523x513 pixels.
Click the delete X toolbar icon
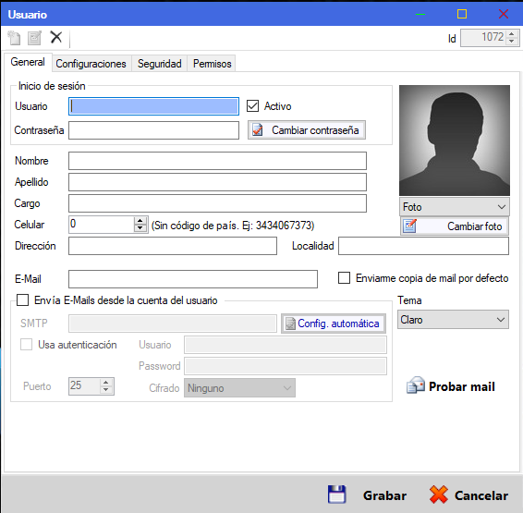tap(56, 37)
